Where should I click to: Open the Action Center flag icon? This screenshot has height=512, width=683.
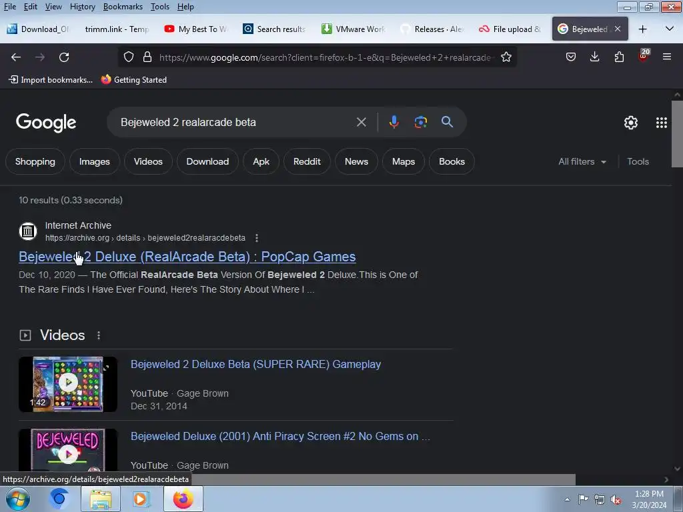click(583, 499)
